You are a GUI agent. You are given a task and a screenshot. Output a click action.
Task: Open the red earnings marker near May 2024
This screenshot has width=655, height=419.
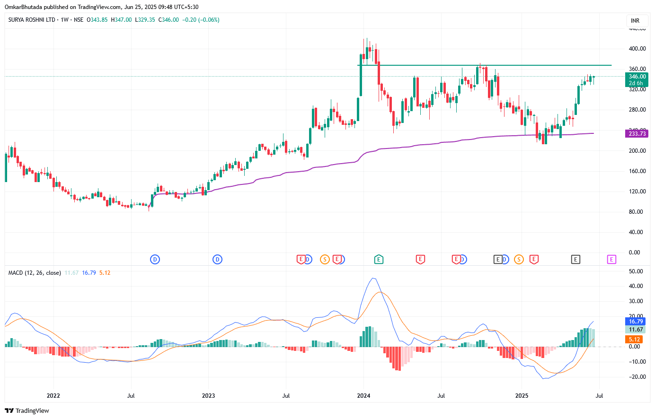tap(420, 259)
